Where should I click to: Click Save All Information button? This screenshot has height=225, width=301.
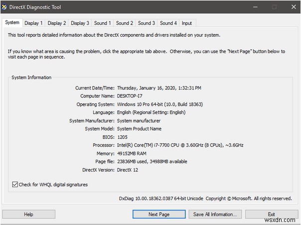click(215, 214)
